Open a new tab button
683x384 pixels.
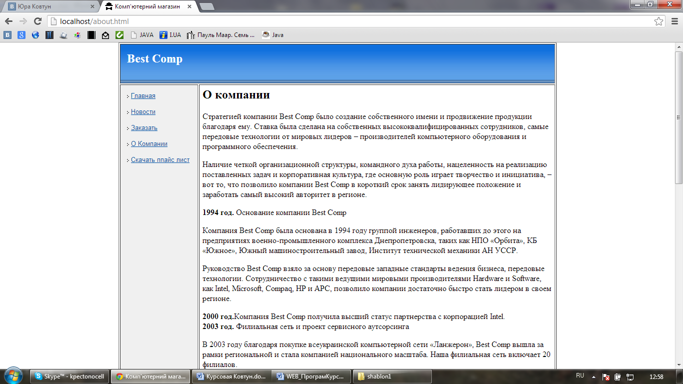(206, 6)
